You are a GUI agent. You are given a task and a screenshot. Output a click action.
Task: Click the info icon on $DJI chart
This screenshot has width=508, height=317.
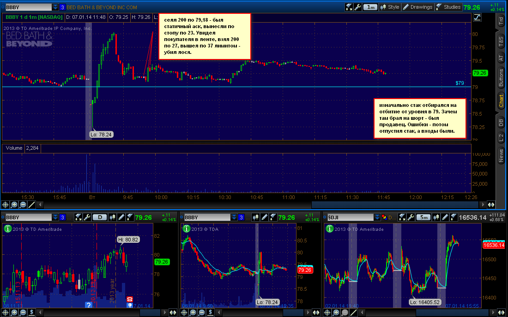click(329, 229)
